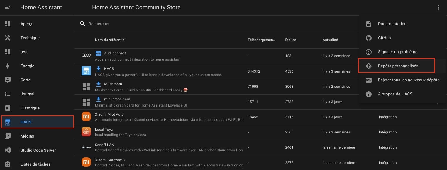Click the Historique chart icon

(x=8, y=108)
